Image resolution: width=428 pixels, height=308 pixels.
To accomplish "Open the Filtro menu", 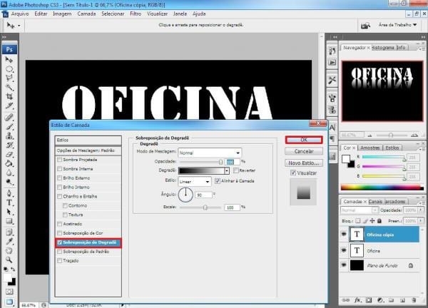I will pos(136,14).
